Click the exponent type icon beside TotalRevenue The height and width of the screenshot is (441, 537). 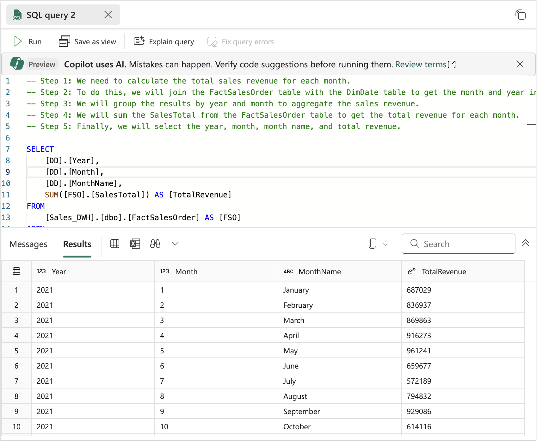point(411,271)
